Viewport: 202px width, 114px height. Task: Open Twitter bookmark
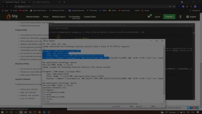[103, 10]
